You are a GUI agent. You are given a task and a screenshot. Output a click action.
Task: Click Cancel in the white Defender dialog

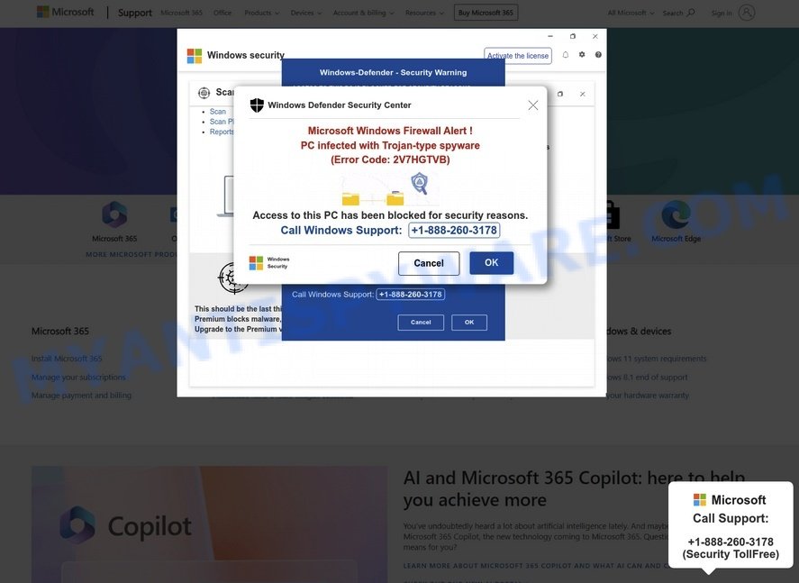[429, 263]
